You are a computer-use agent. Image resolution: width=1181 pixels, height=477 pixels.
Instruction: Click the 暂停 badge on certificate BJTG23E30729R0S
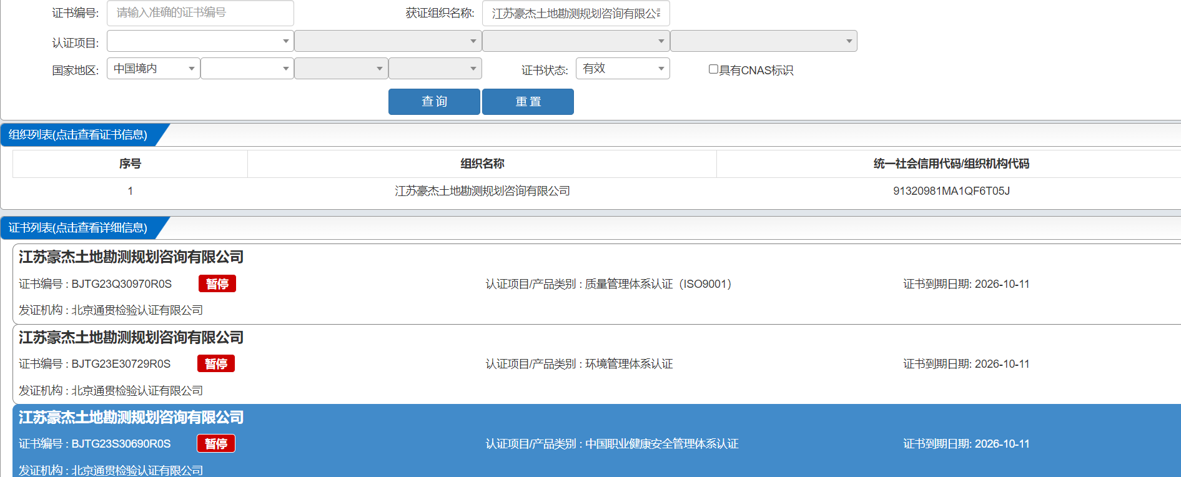(216, 364)
